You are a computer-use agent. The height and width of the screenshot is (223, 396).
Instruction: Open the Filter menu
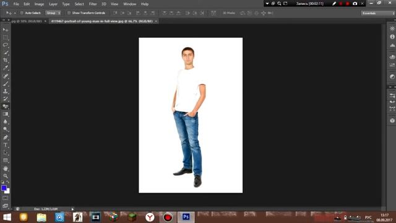click(x=93, y=4)
